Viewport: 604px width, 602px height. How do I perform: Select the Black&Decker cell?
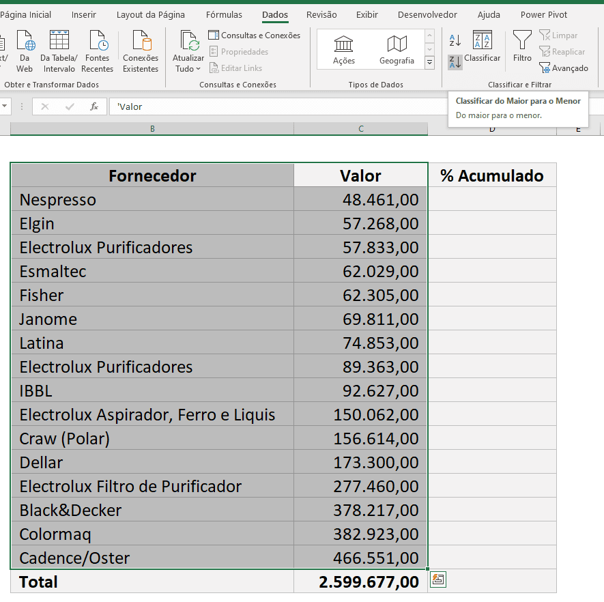[x=153, y=510]
